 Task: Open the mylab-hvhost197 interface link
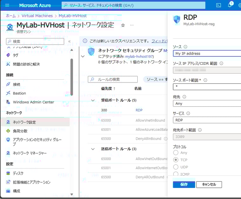tap(139, 56)
